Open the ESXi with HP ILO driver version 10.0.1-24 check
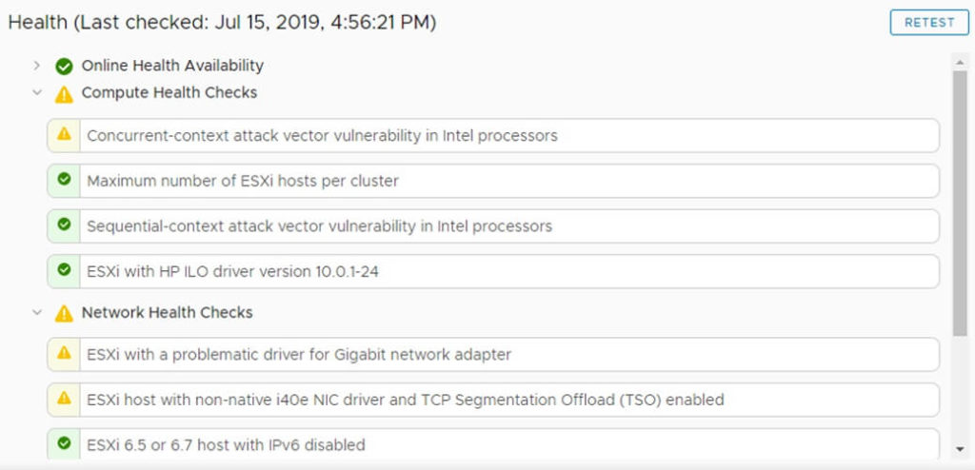975x470 pixels. tap(493, 271)
